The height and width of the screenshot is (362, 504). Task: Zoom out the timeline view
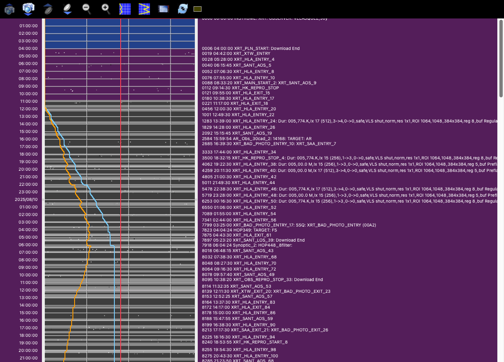pyautogui.click(x=87, y=8)
